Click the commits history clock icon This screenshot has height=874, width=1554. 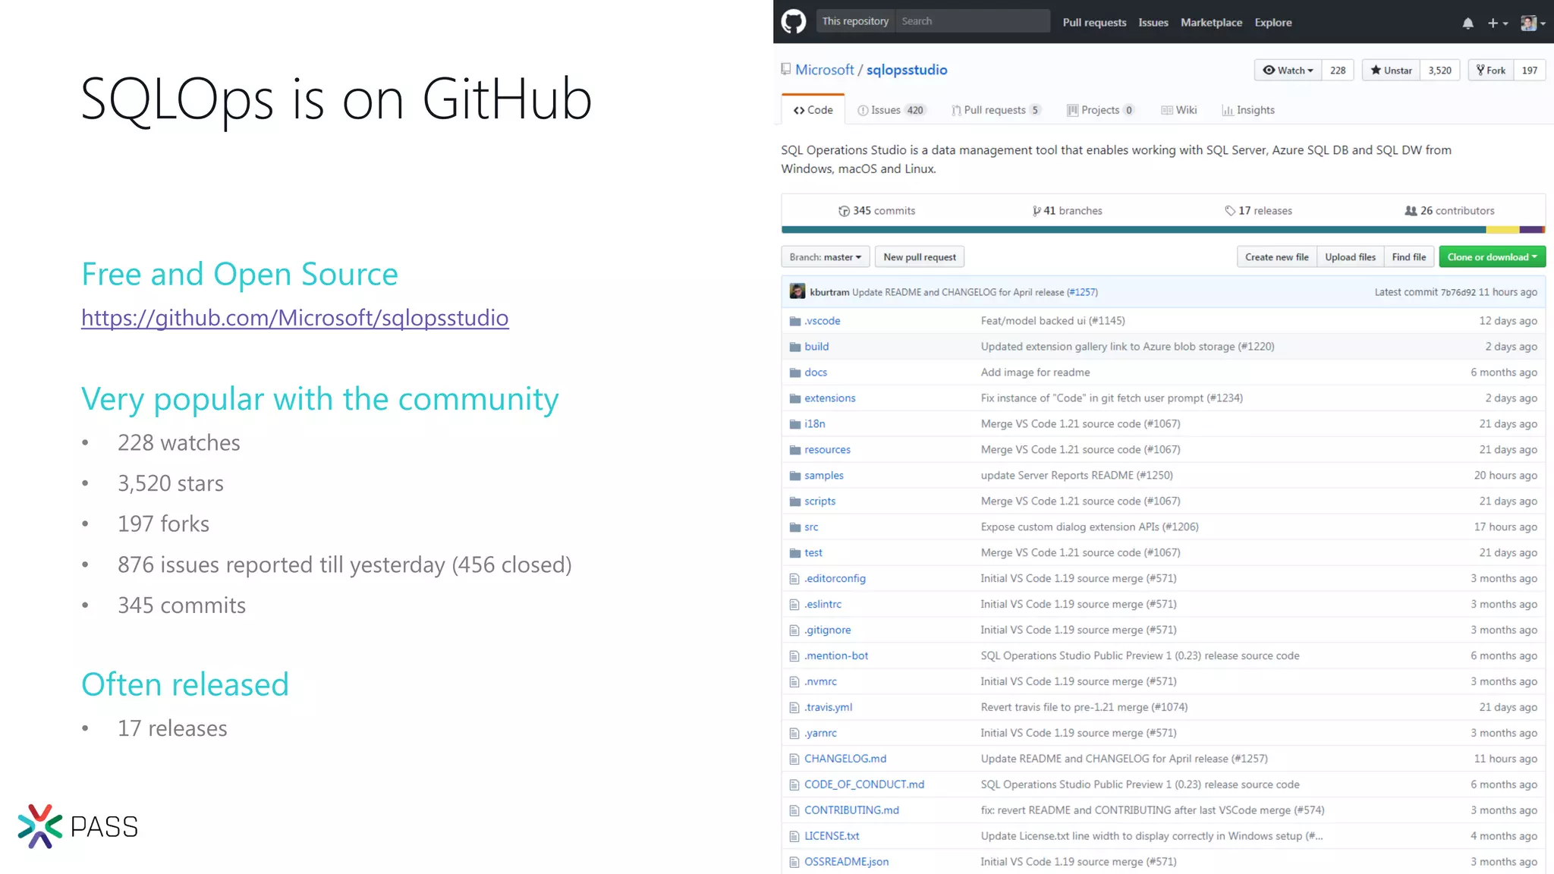pos(844,211)
